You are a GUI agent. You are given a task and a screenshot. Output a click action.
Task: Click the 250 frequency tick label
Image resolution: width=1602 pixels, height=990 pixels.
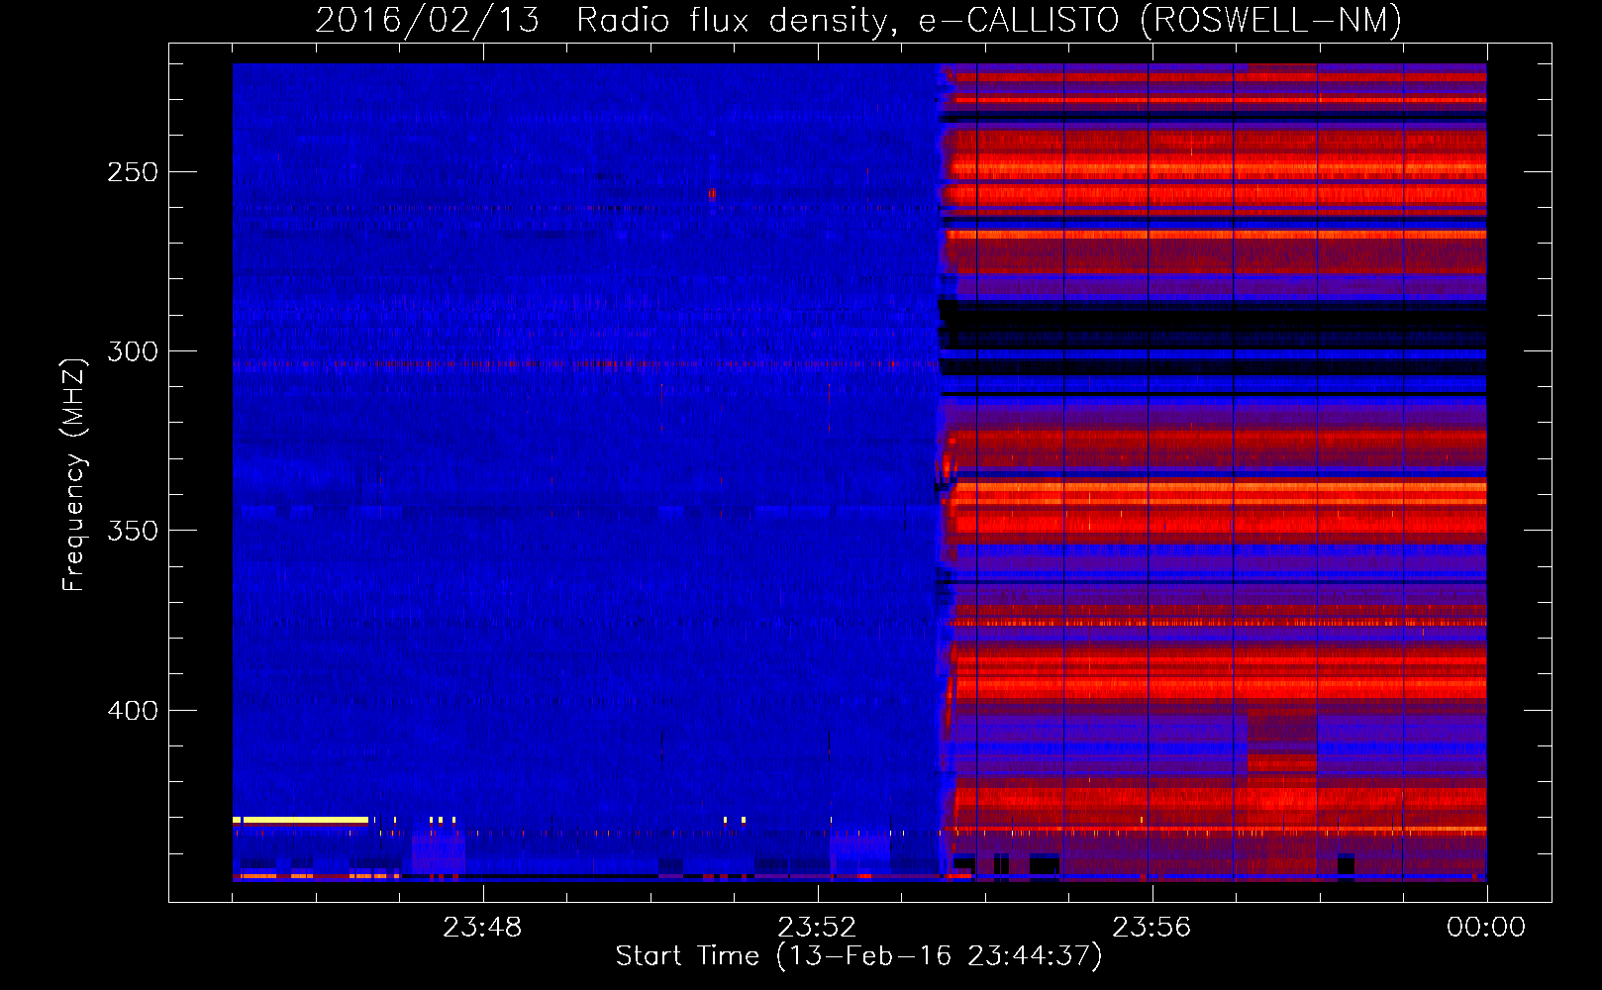(x=133, y=172)
